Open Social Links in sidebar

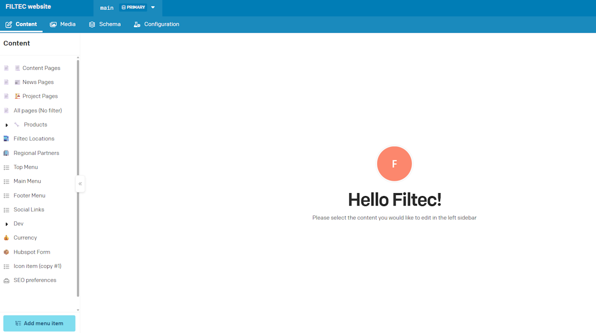29,209
